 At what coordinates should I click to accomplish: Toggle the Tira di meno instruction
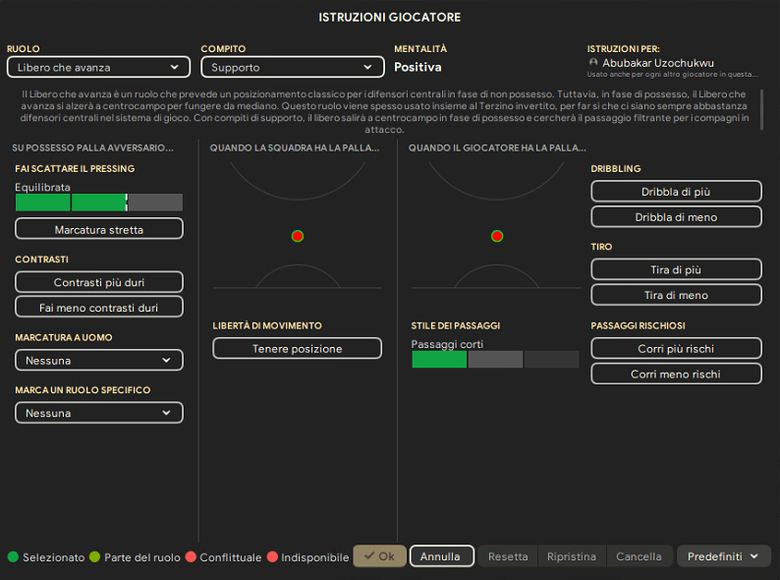coord(676,295)
